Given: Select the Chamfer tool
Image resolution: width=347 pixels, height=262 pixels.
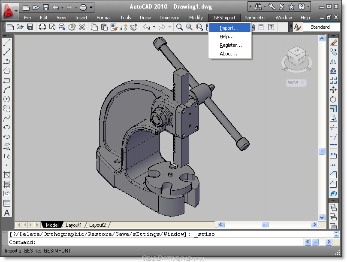Looking at the screenshot, I should click(x=333, y=175).
